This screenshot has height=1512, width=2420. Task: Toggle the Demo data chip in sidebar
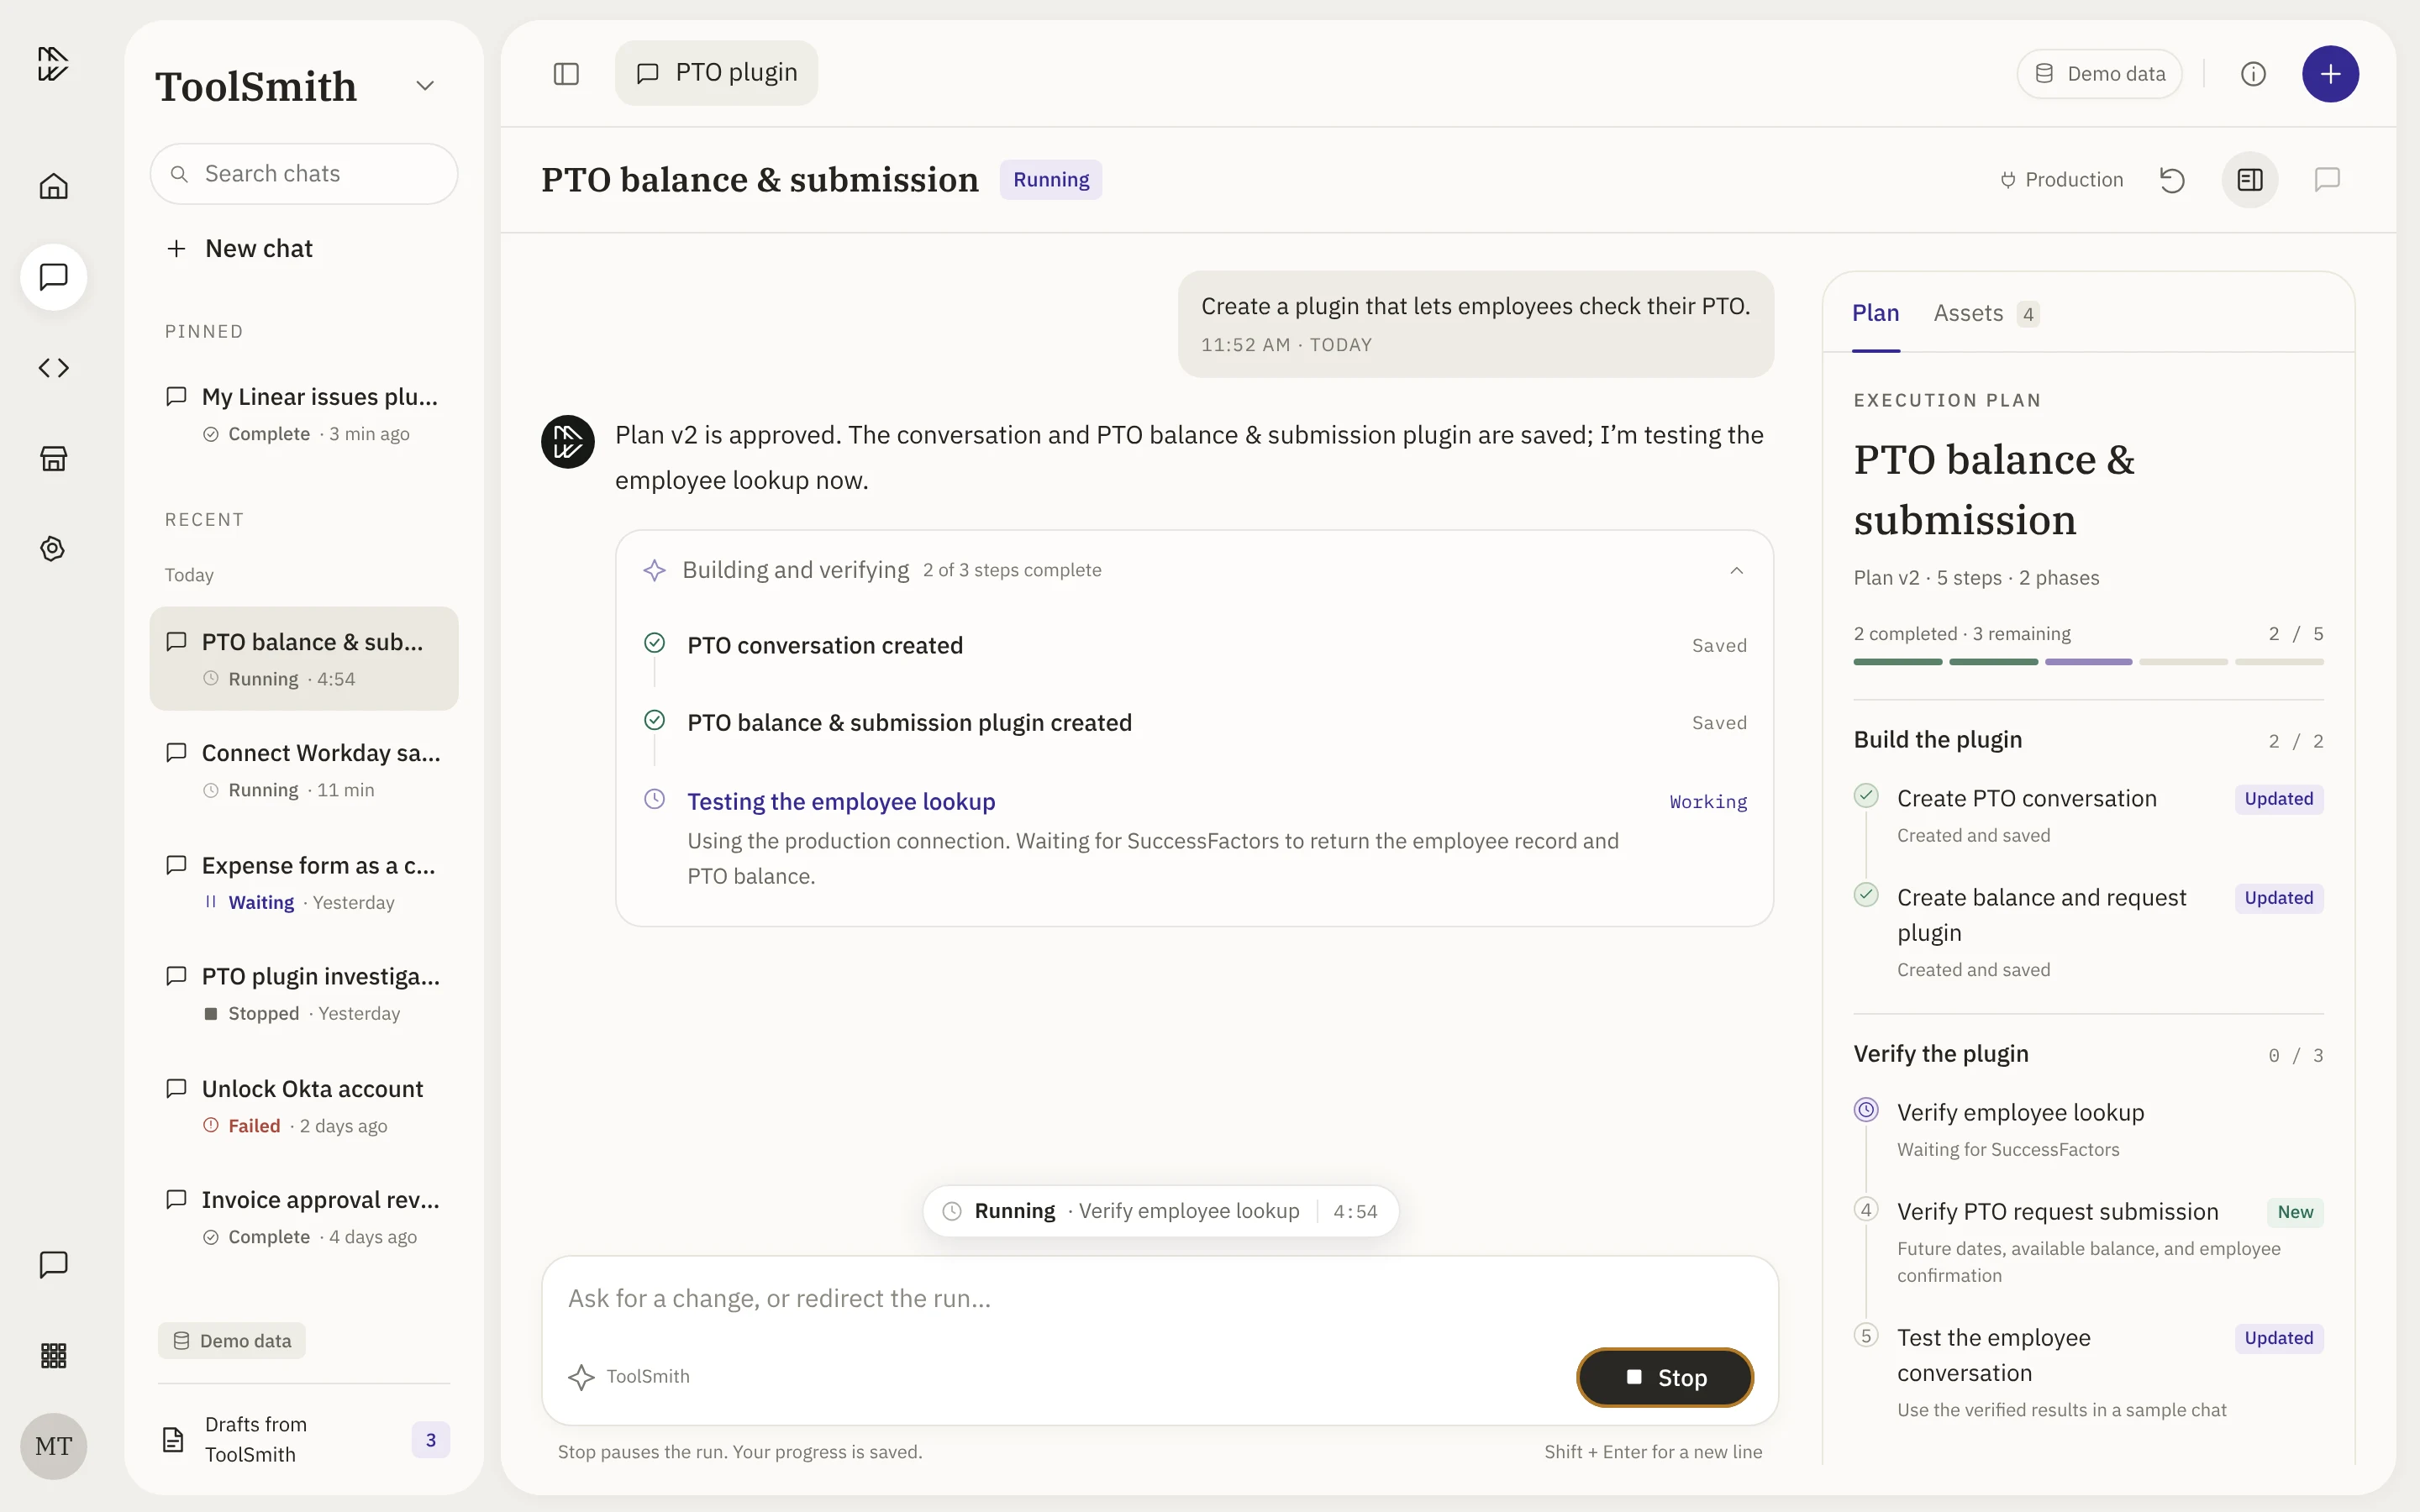232,1341
